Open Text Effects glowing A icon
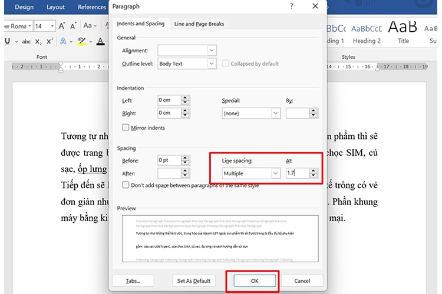Viewport: 442px width, 294px height. pos(63,41)
